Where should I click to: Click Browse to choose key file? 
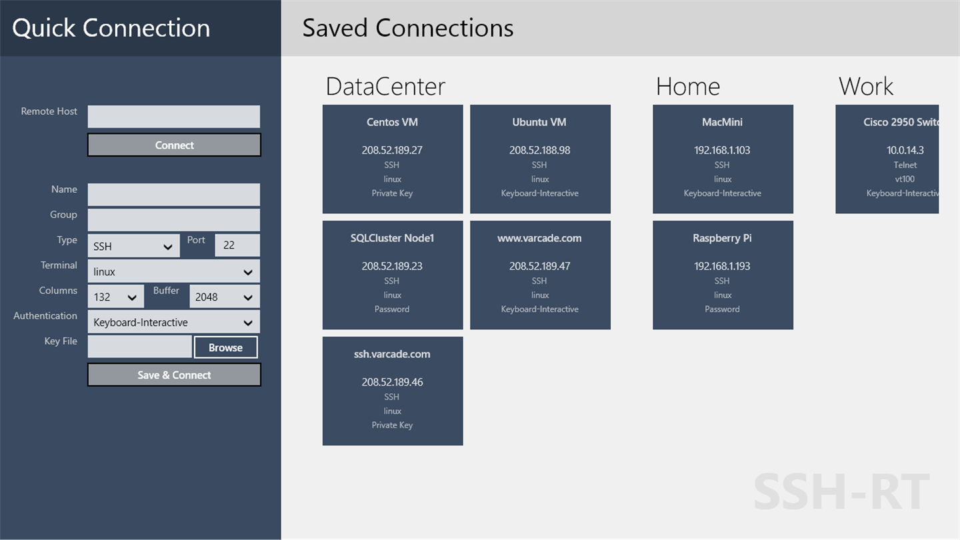pos(225,347)
